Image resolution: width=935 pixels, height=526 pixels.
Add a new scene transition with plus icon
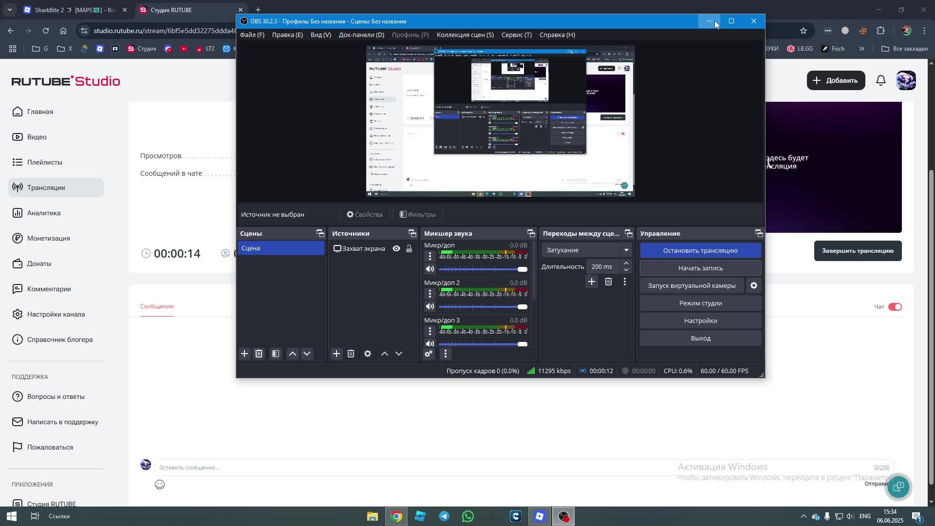[x=592, y=282]
